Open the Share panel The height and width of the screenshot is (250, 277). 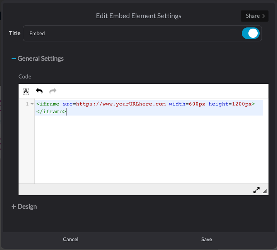253,16
